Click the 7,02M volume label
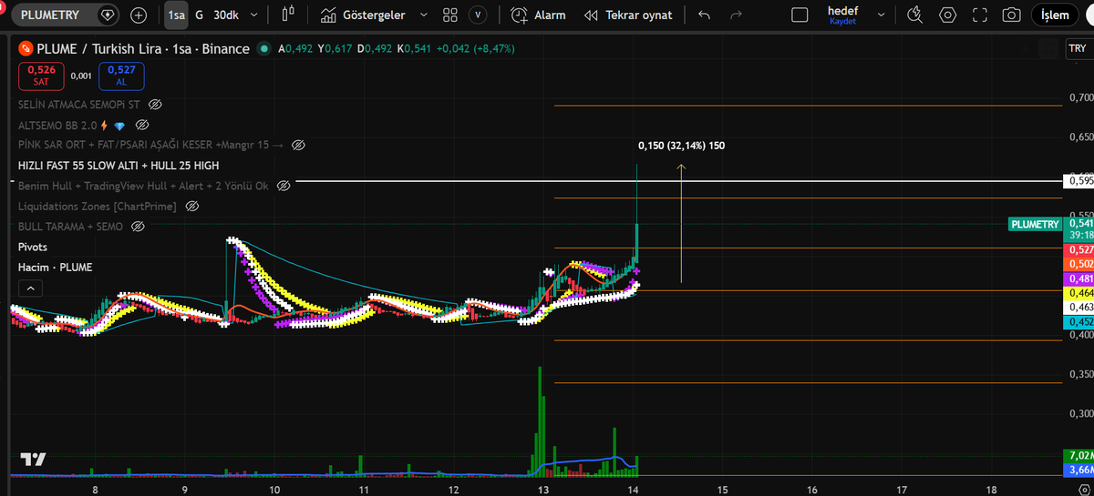Viewport: 1094px width, 496px height. pyautogui.click(x=1079, y=455)
